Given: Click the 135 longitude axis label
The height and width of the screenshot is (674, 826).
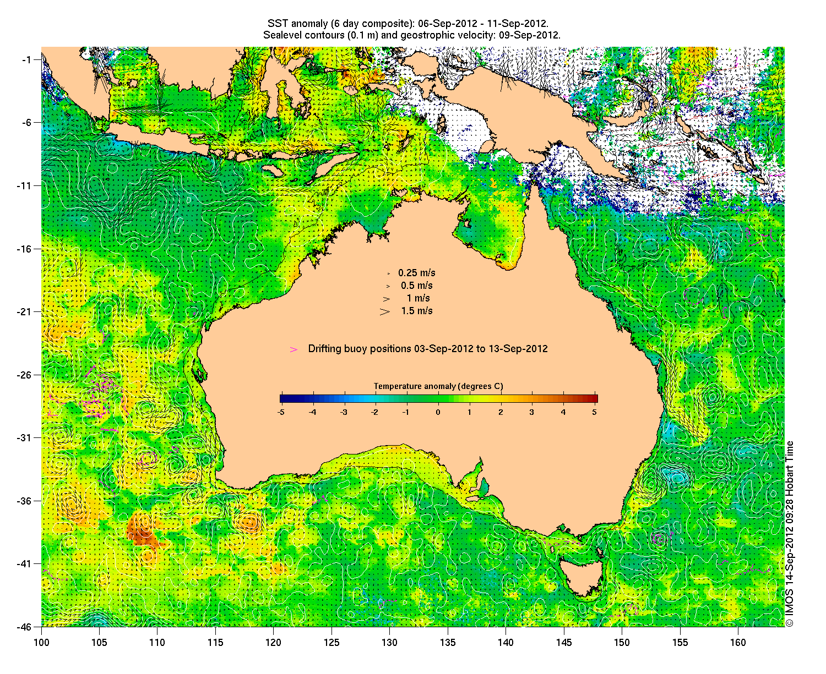Looking at the screenshot, I should [448, 643].
